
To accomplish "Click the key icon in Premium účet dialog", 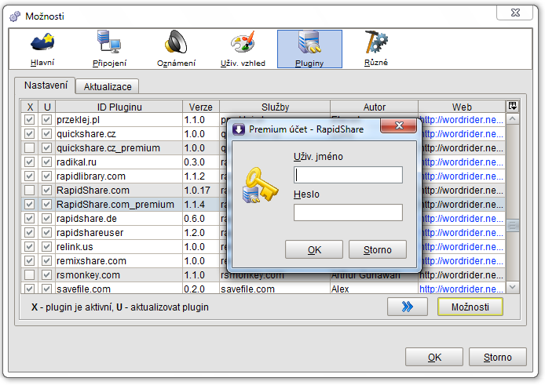I will pos(261,186).
